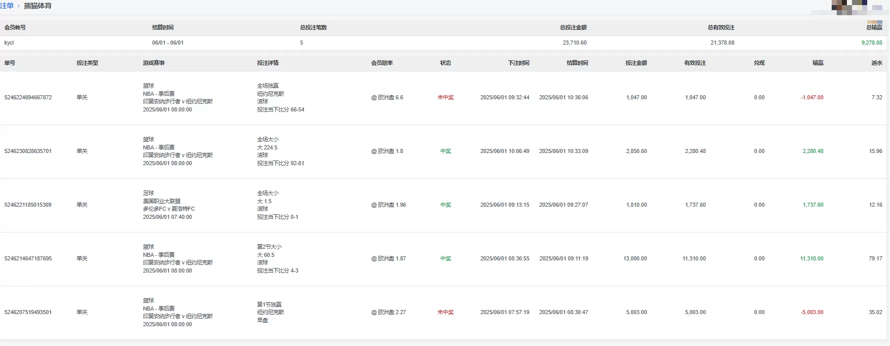Select odds 欧洲盘 6.6
This screenshot has height=346, width=890.
(x=387, y=97)
